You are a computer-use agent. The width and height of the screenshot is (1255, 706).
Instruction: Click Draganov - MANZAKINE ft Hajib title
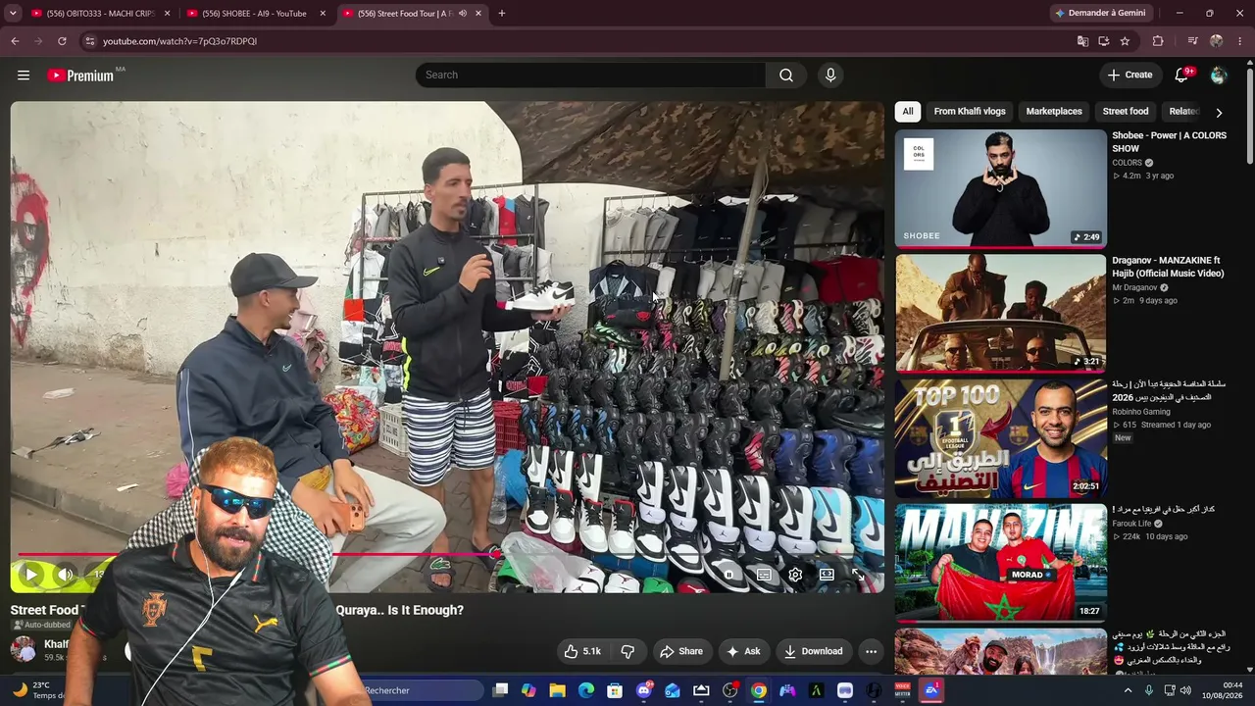[x=1168, y=267]
